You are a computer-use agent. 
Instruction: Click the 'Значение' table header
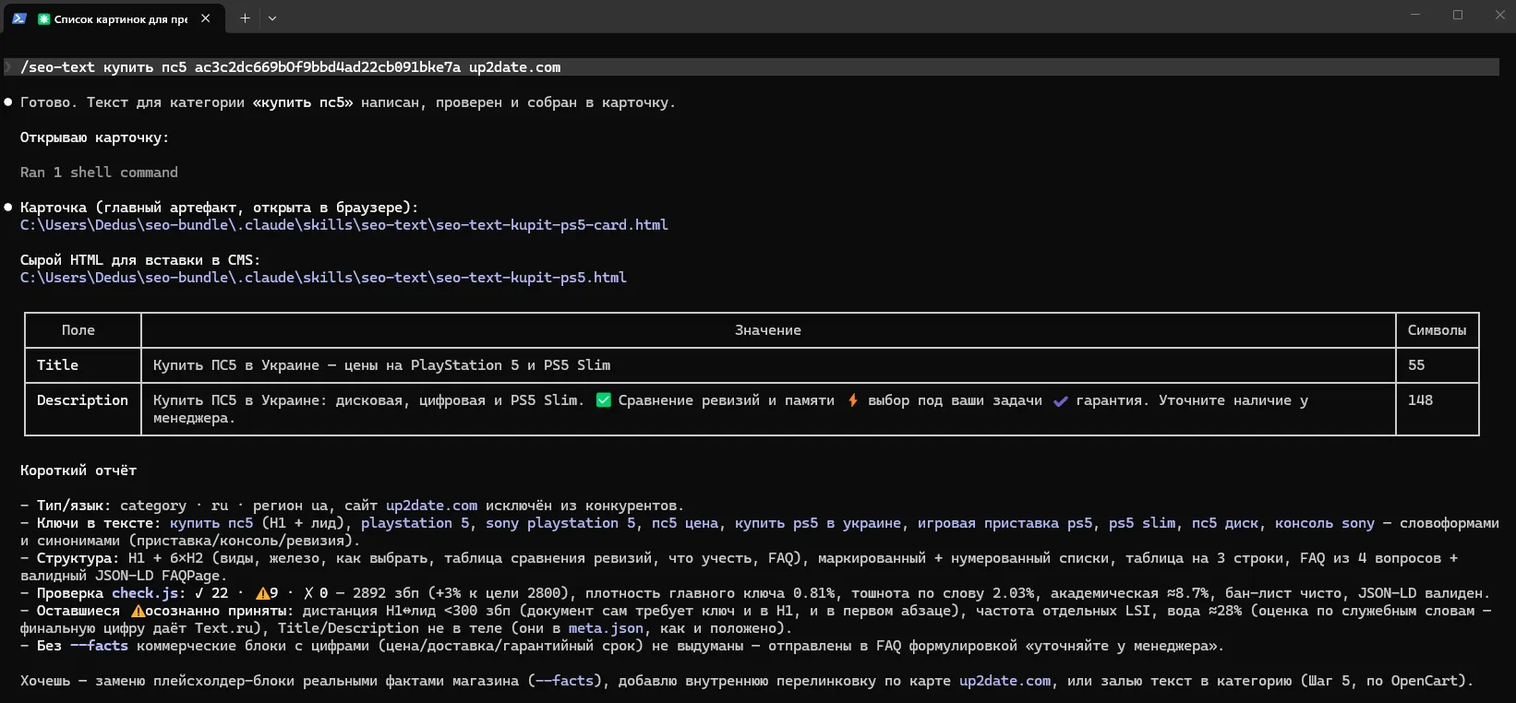[768, 330]
